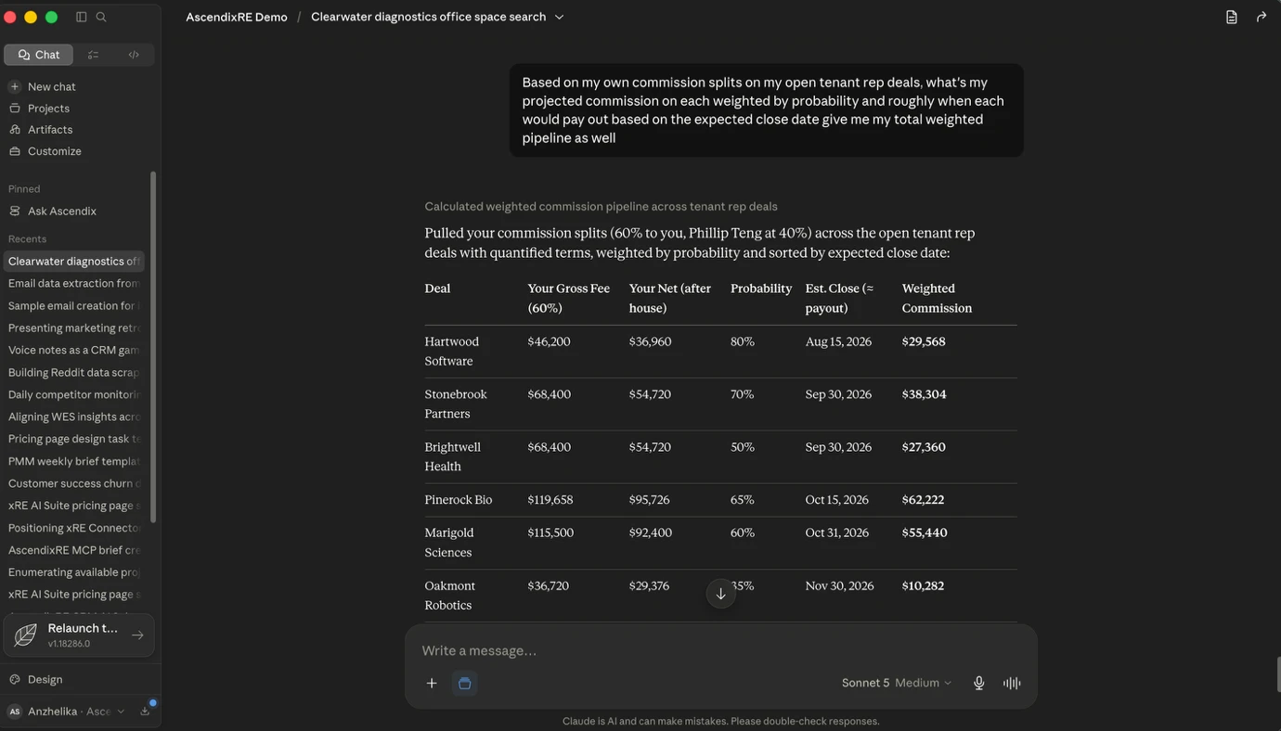The image size is (1281, 731).
Task: Open AscendixRE MCP brief chat
Action: [x=74, y=550]
